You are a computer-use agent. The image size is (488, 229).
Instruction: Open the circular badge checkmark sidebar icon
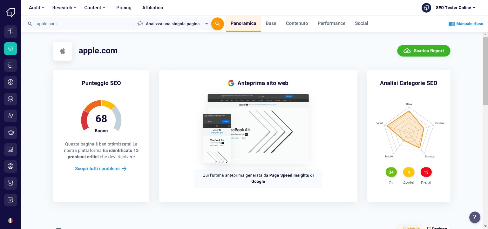tap(10, 166)
